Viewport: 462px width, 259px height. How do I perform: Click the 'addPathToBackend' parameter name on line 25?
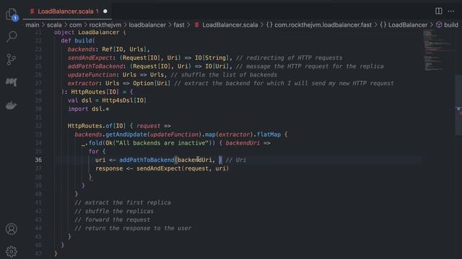[x=95, y=66]
